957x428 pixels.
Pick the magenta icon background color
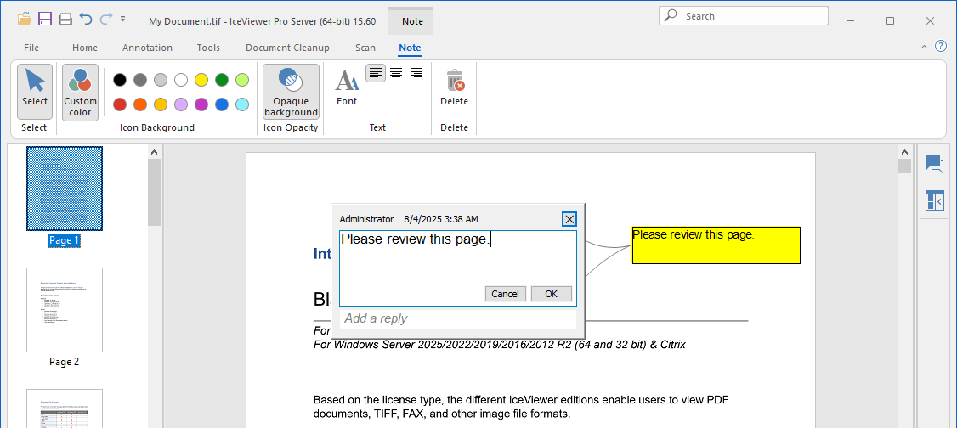pos(201,104)
